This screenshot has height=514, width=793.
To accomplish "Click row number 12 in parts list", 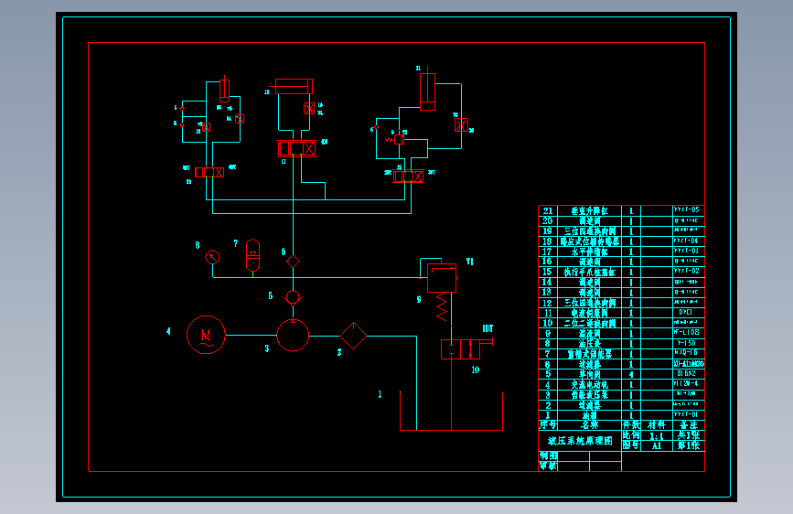I will tap(547, 303).
